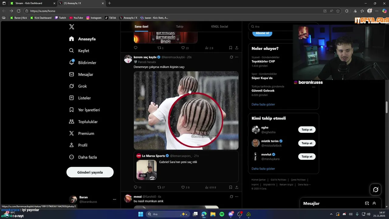Follow mistik terim with Takip et
This screenshot has height=219, width=389.
click(307, 143)
